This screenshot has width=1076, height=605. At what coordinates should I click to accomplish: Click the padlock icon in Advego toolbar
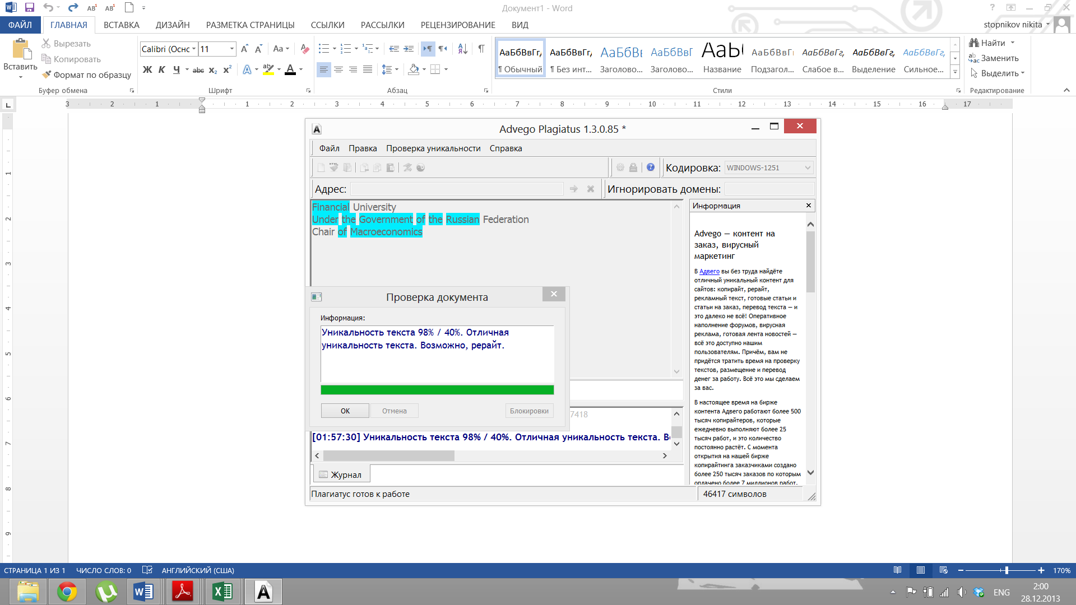click(633, 167)
